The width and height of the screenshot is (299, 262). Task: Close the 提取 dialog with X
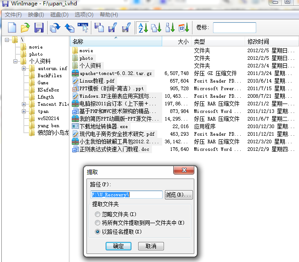pyautogui.click(x=184, y=170)
